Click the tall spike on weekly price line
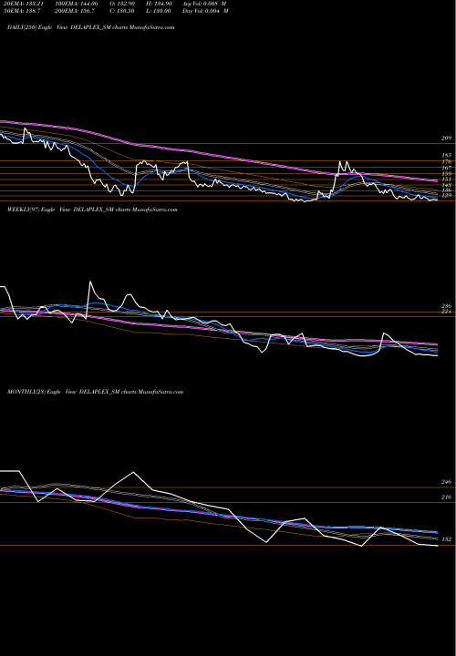Viewport: 456px width, 656px height. (x=90, y=282)
